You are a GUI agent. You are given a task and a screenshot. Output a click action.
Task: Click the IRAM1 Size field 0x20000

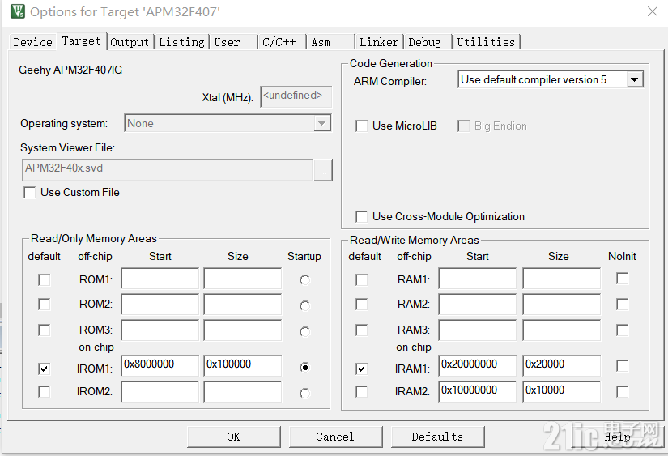[562, 365]
